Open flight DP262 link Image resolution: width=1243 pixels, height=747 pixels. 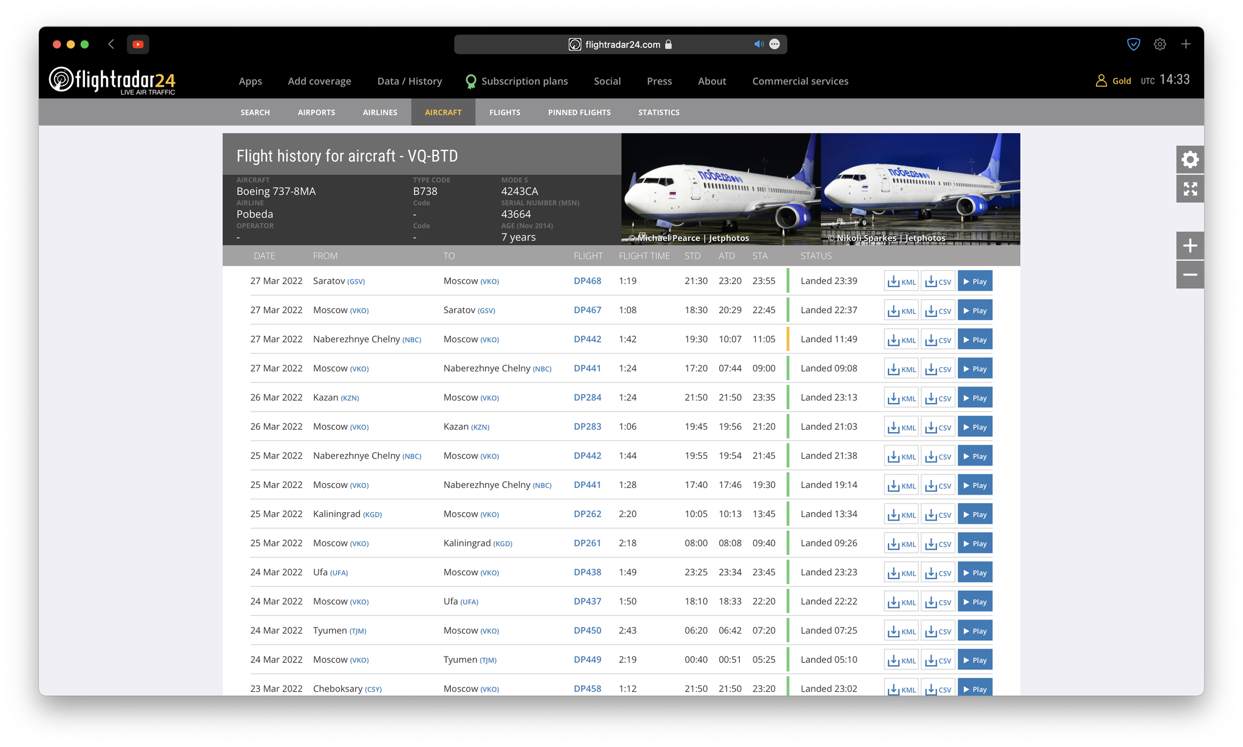(587, 514)
